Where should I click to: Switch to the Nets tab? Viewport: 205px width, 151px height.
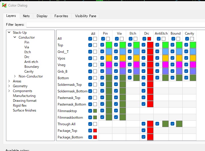tap(26, 16)
